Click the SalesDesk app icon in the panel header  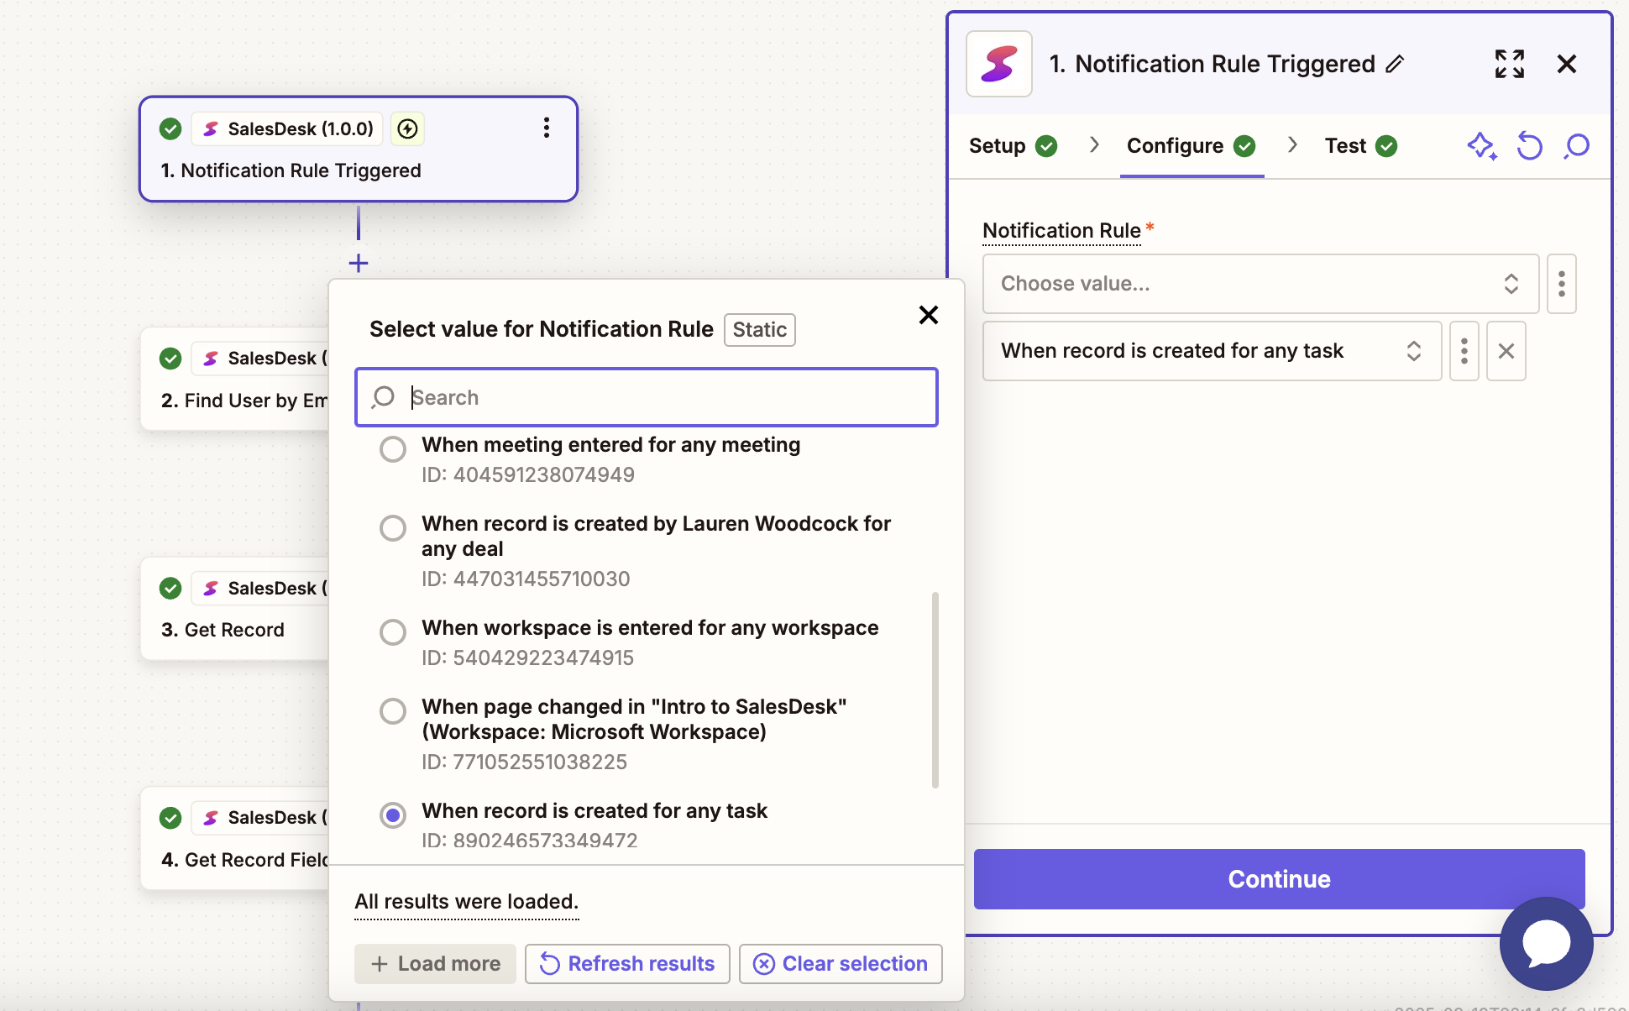coord(998,63)
